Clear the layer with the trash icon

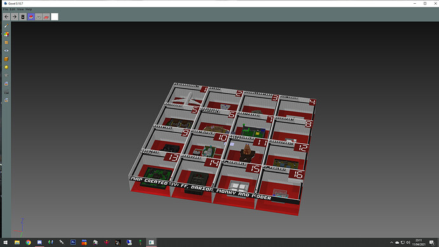click(x=23, y=17)
